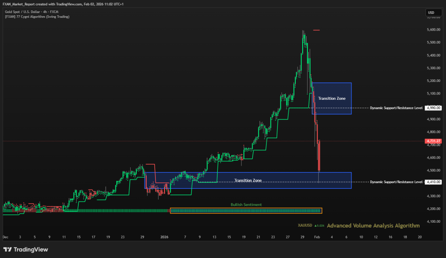Select the upper Transition Zone box
The image size is (446, 258).
(x=331, y=98)
